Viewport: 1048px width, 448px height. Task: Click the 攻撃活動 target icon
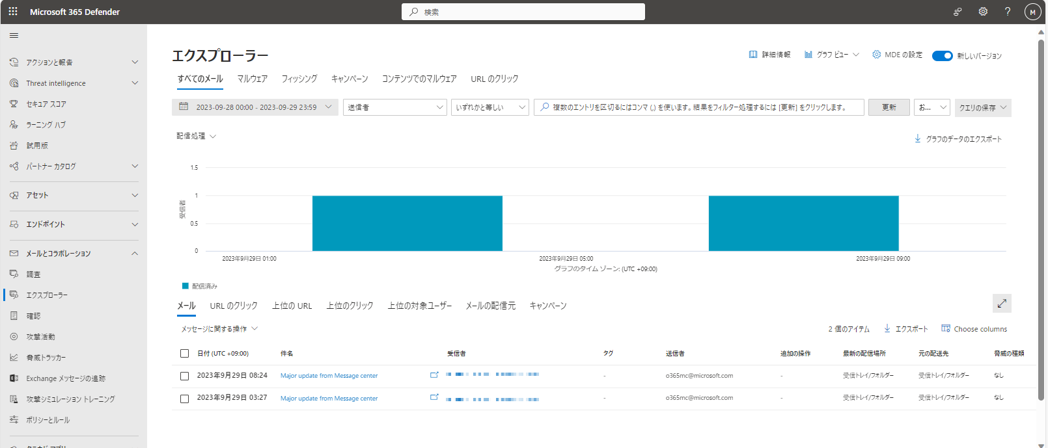point(14,337)
